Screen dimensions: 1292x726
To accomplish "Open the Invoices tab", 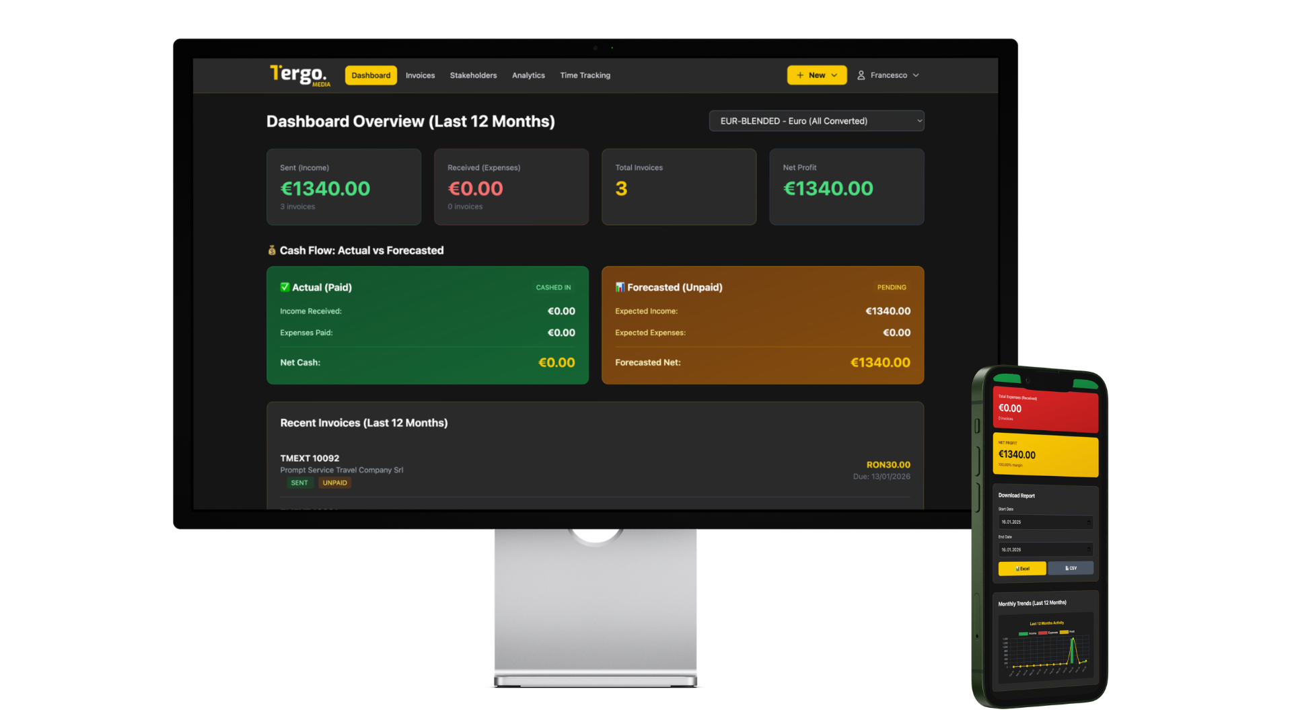I will pos(420,75).
